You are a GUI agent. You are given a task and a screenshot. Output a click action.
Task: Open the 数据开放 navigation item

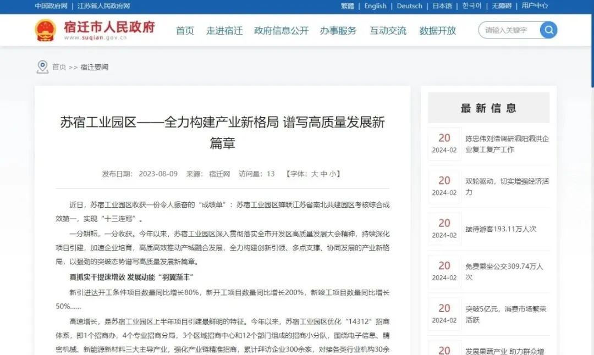[x=438, y=31]
